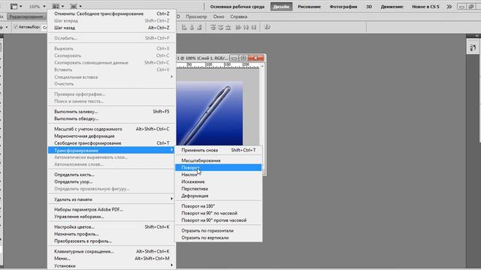Minimize the Photoshop application window
This screenshot has height=270, width=481.
(x=461, y=7)
